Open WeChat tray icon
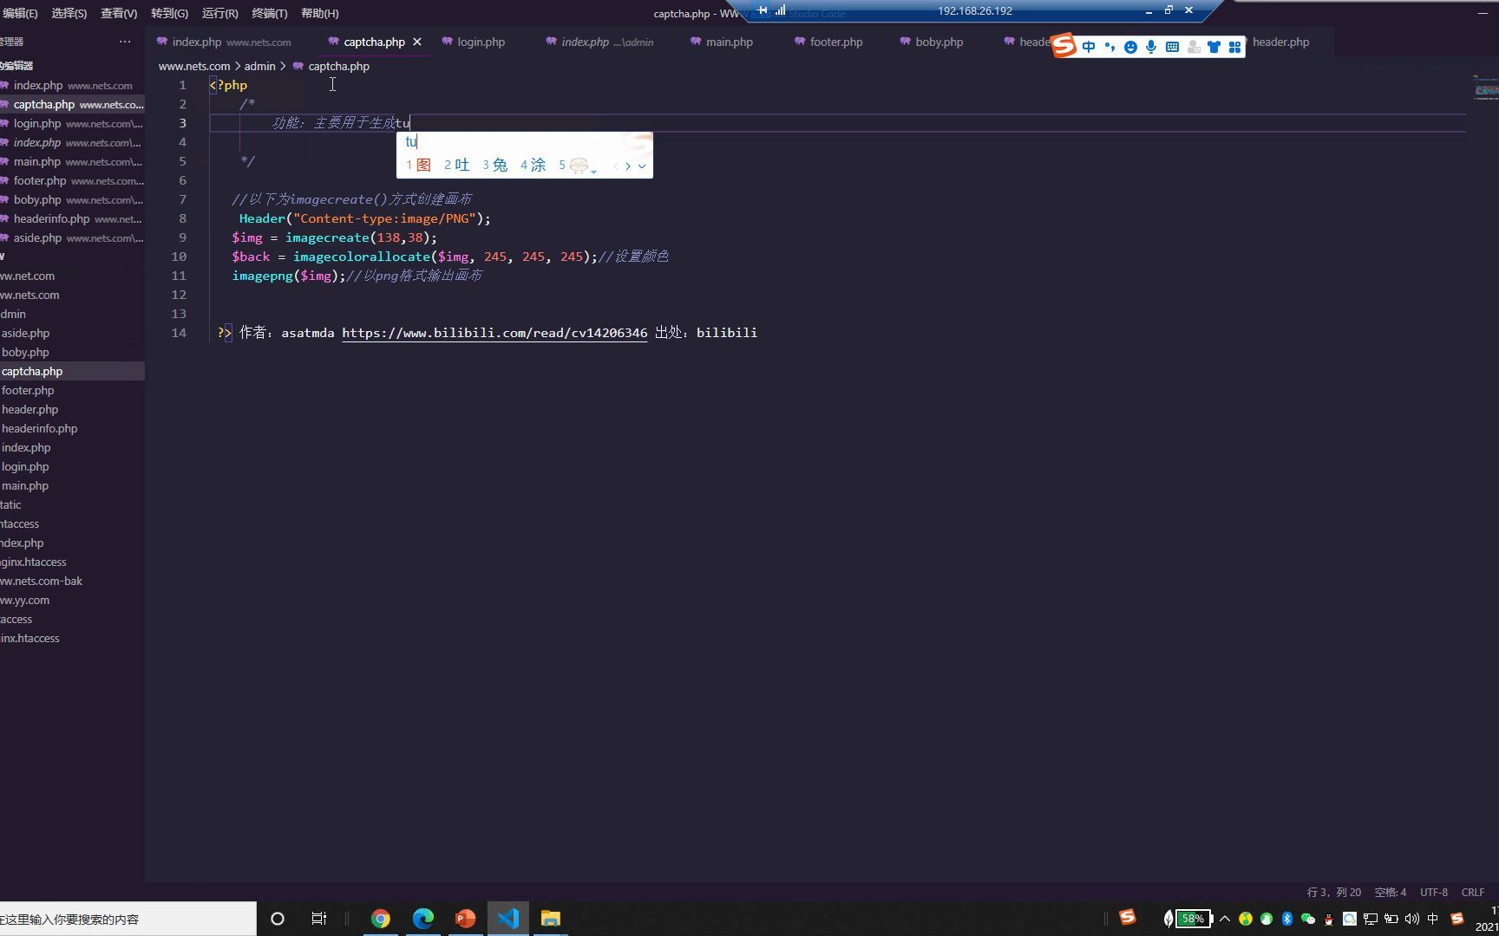The height and width of the screenshot is (936, 1499). pyautogui.click(x=1308, y=919)
